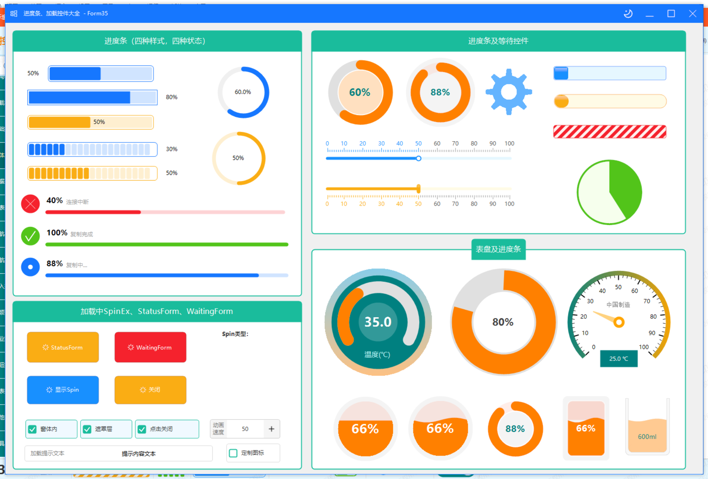This screenshot has height=479, width=708.
Task: Click the 50% orange ring progress
Action: pos(239,158)
